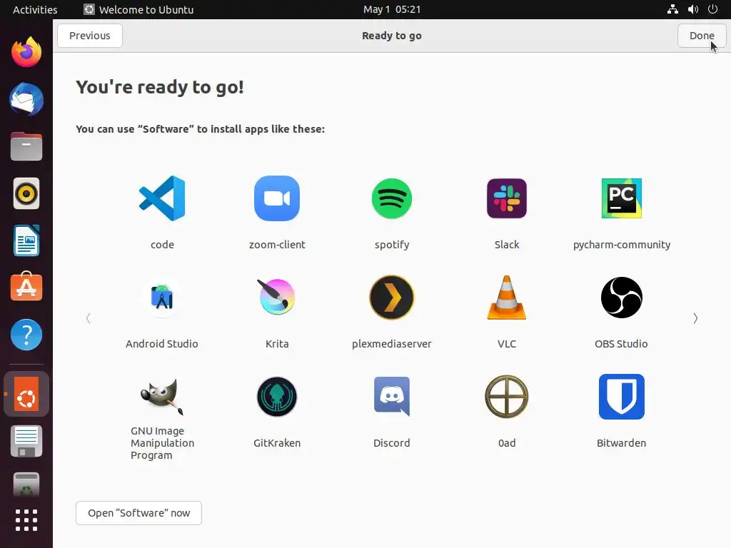Go to previous apps page with left chevron
The width and height of the screenshot is (731, 548).
88,318
